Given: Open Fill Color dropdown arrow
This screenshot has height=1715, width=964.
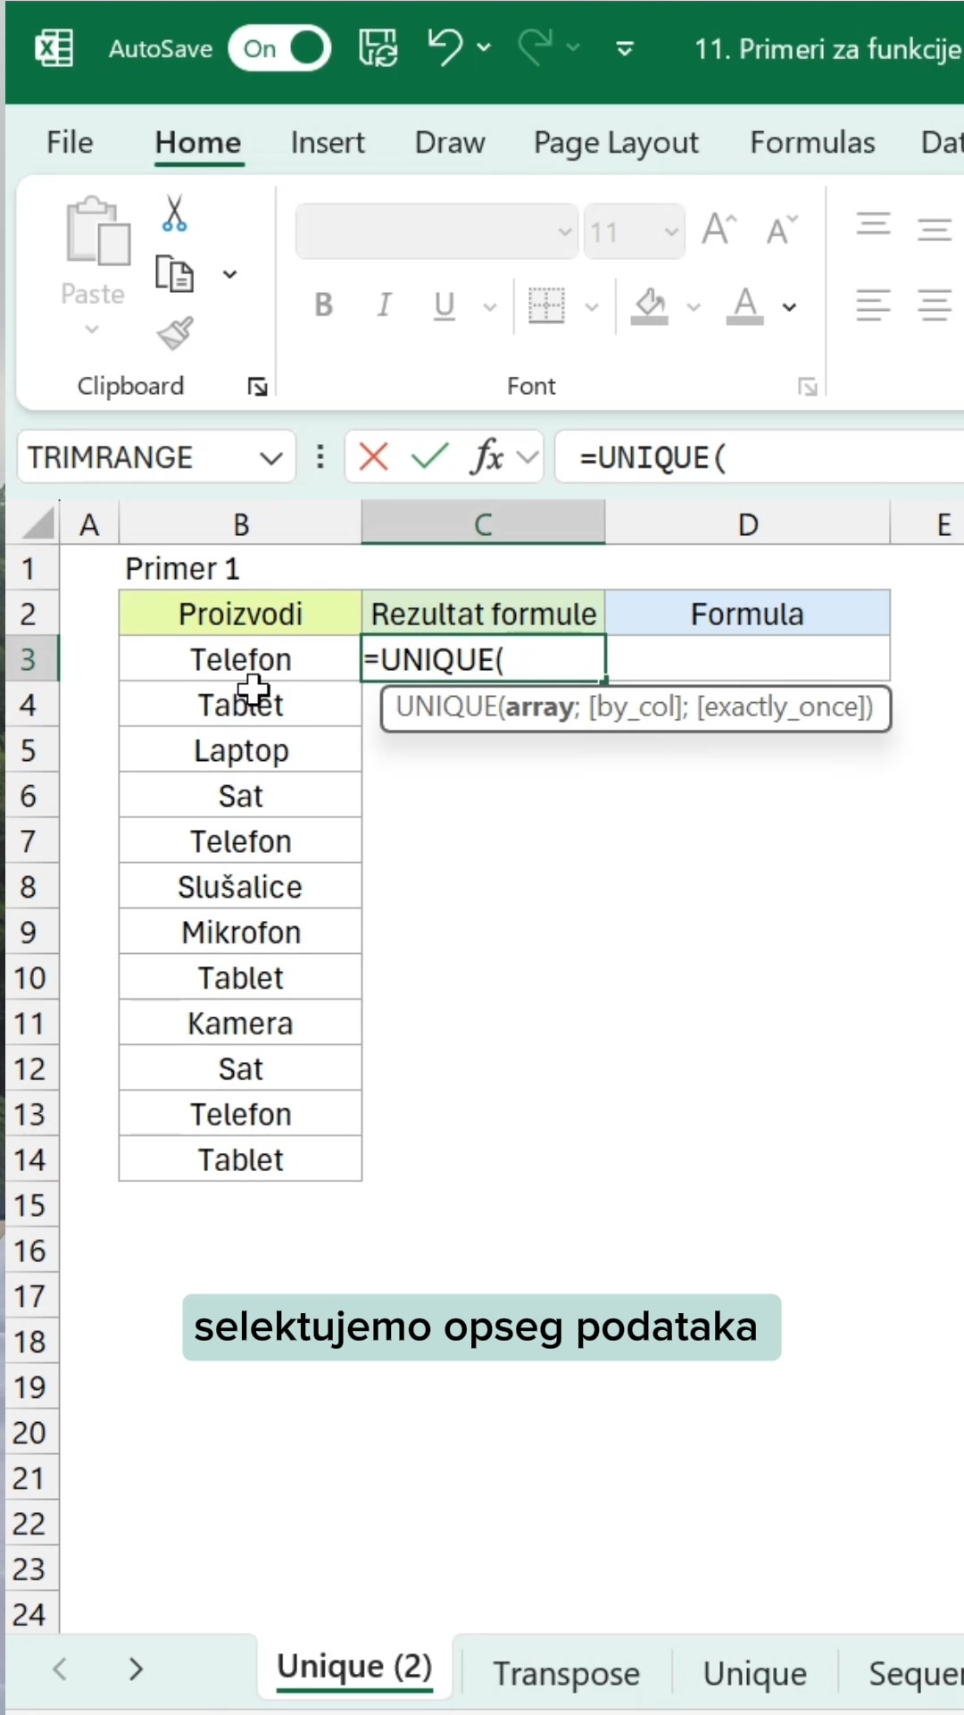Looking at the screenshot, I should click(x=694, y=307).
